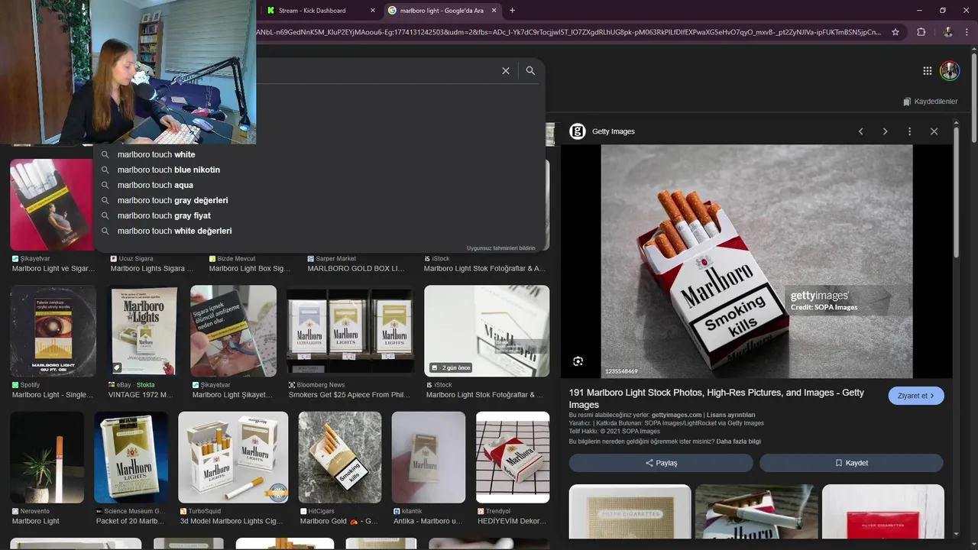Select the marlboro light Google search tab

pyautogui.click(x=442, y=11)
